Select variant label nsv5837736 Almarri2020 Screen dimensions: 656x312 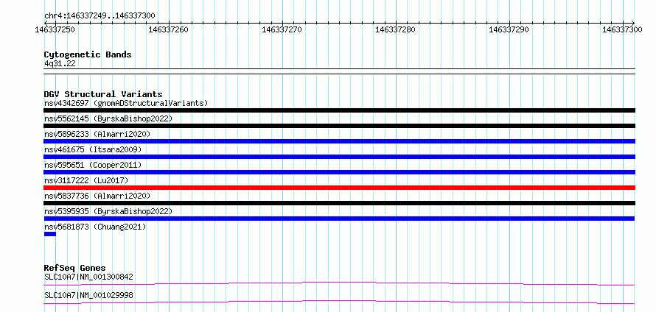(97, 196)
